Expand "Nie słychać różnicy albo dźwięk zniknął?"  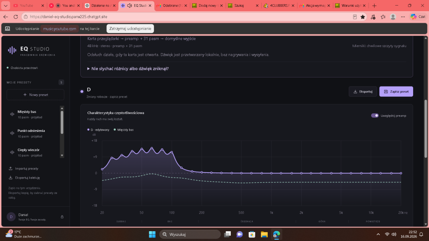pos(128,68)
